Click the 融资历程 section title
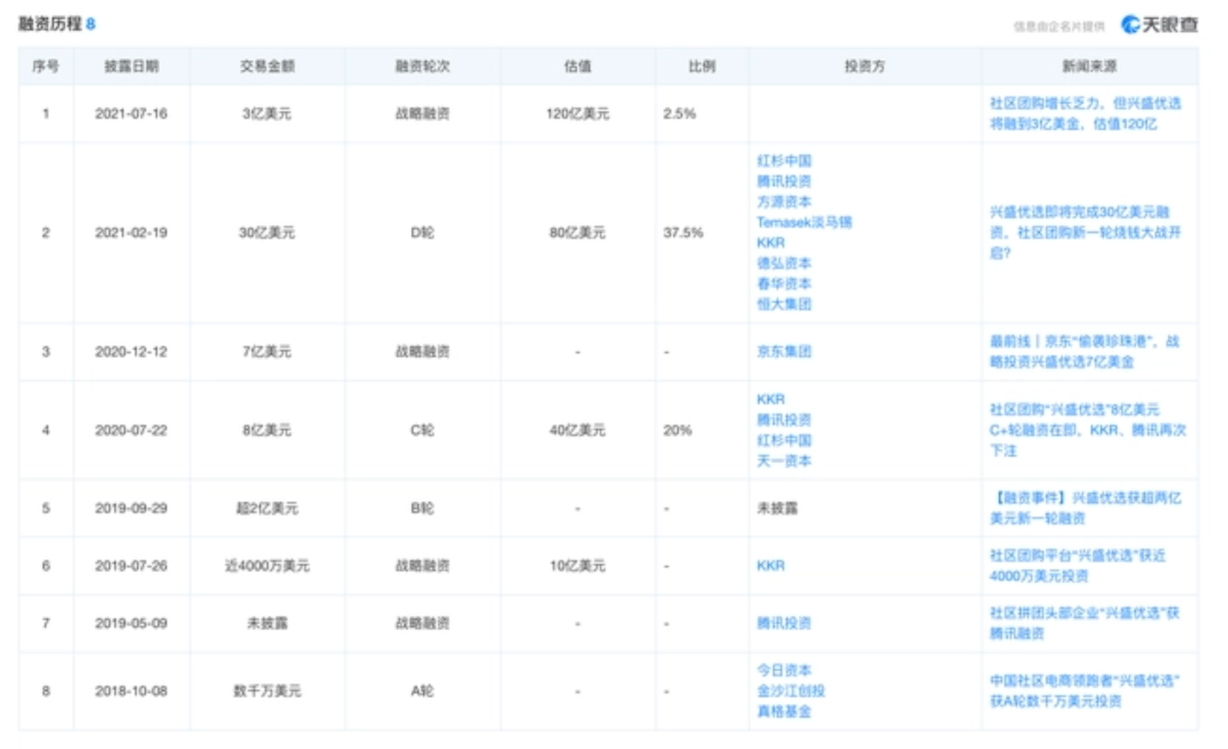 pos(50,24)
